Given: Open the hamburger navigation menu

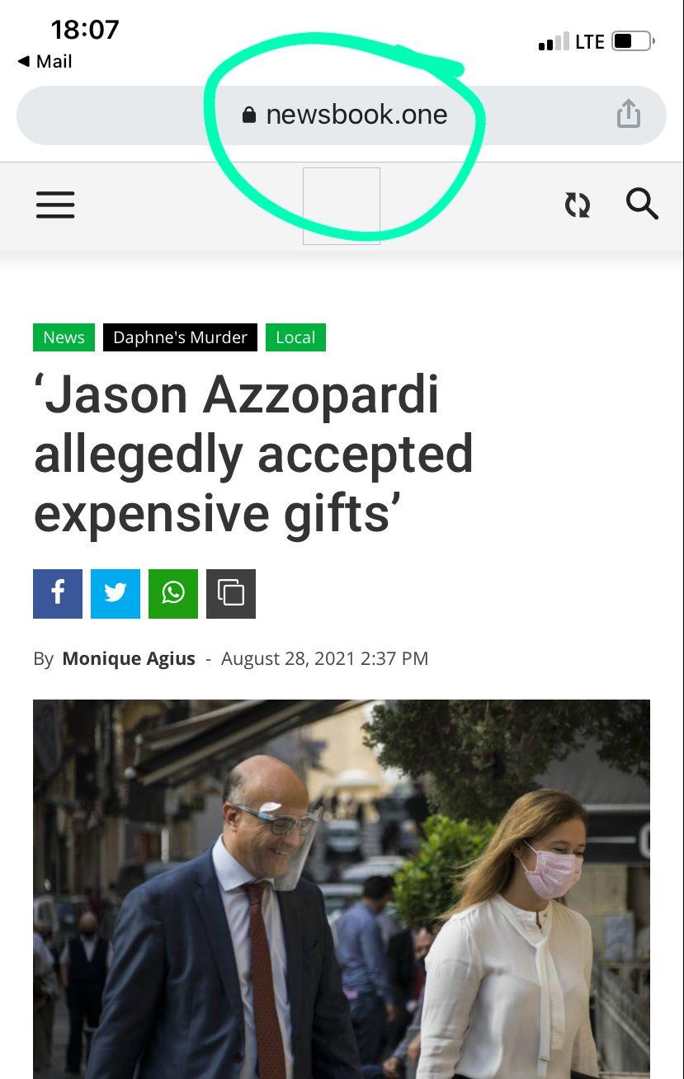Looking at the screenshot, I should (x=55, y=205).
